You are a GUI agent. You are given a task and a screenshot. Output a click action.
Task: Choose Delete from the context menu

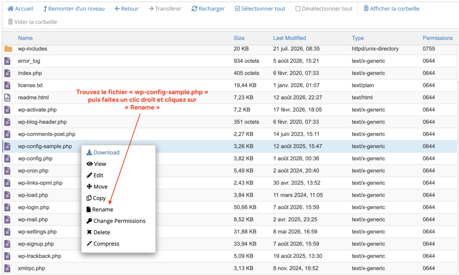coord(98,232)
